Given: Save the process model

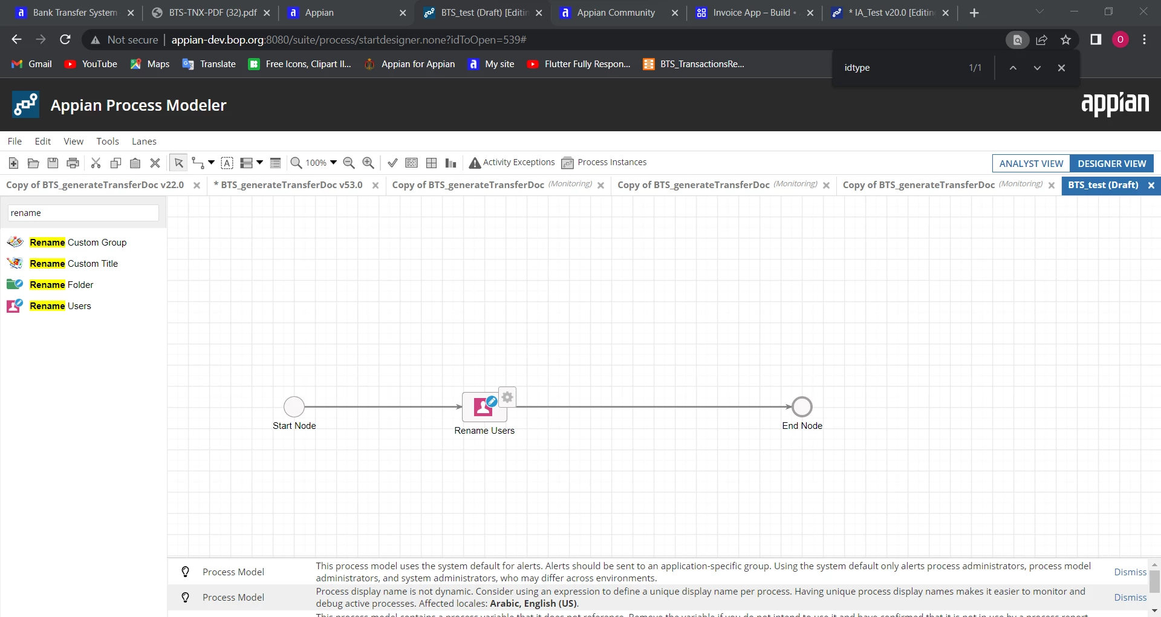Looking at the screenshot, I should [53, 163].
